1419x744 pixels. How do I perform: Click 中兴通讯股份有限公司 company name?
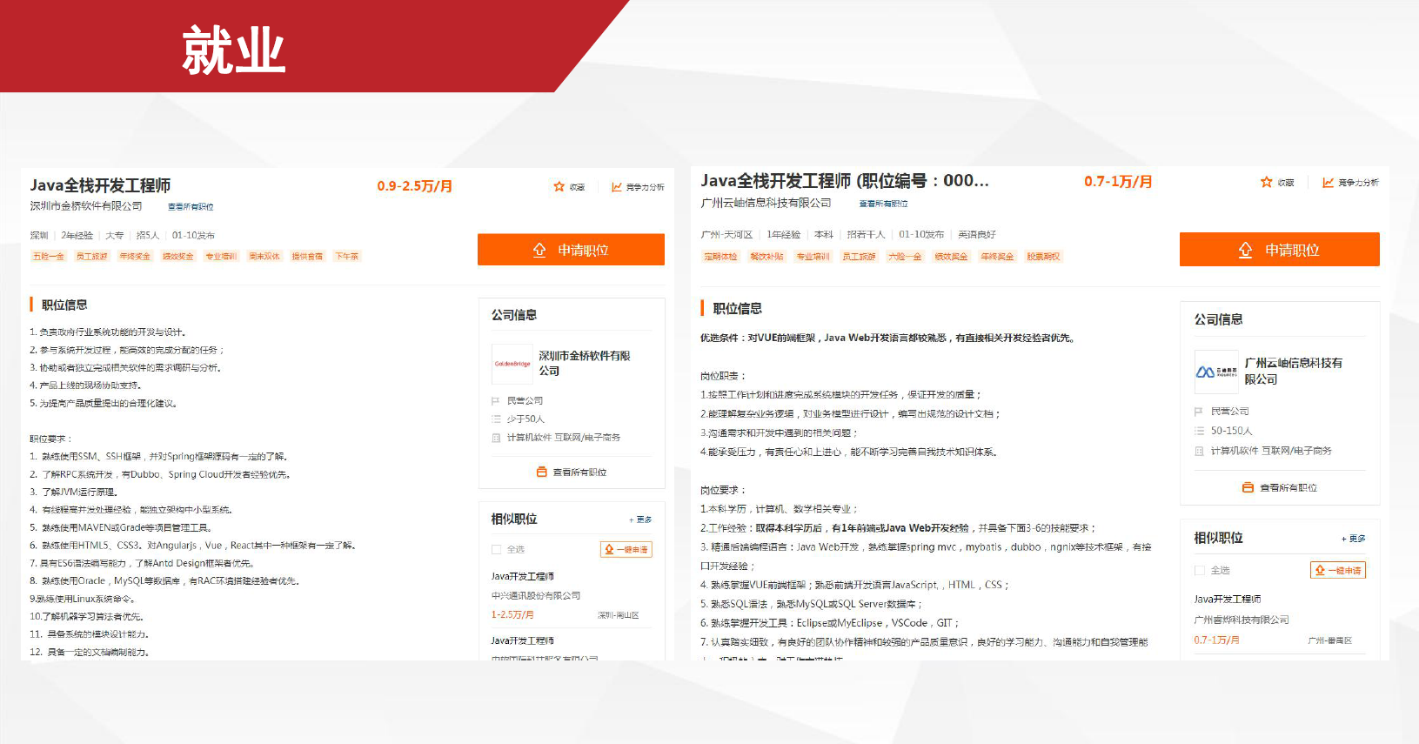pyautogui.click(x=535, y=596)
